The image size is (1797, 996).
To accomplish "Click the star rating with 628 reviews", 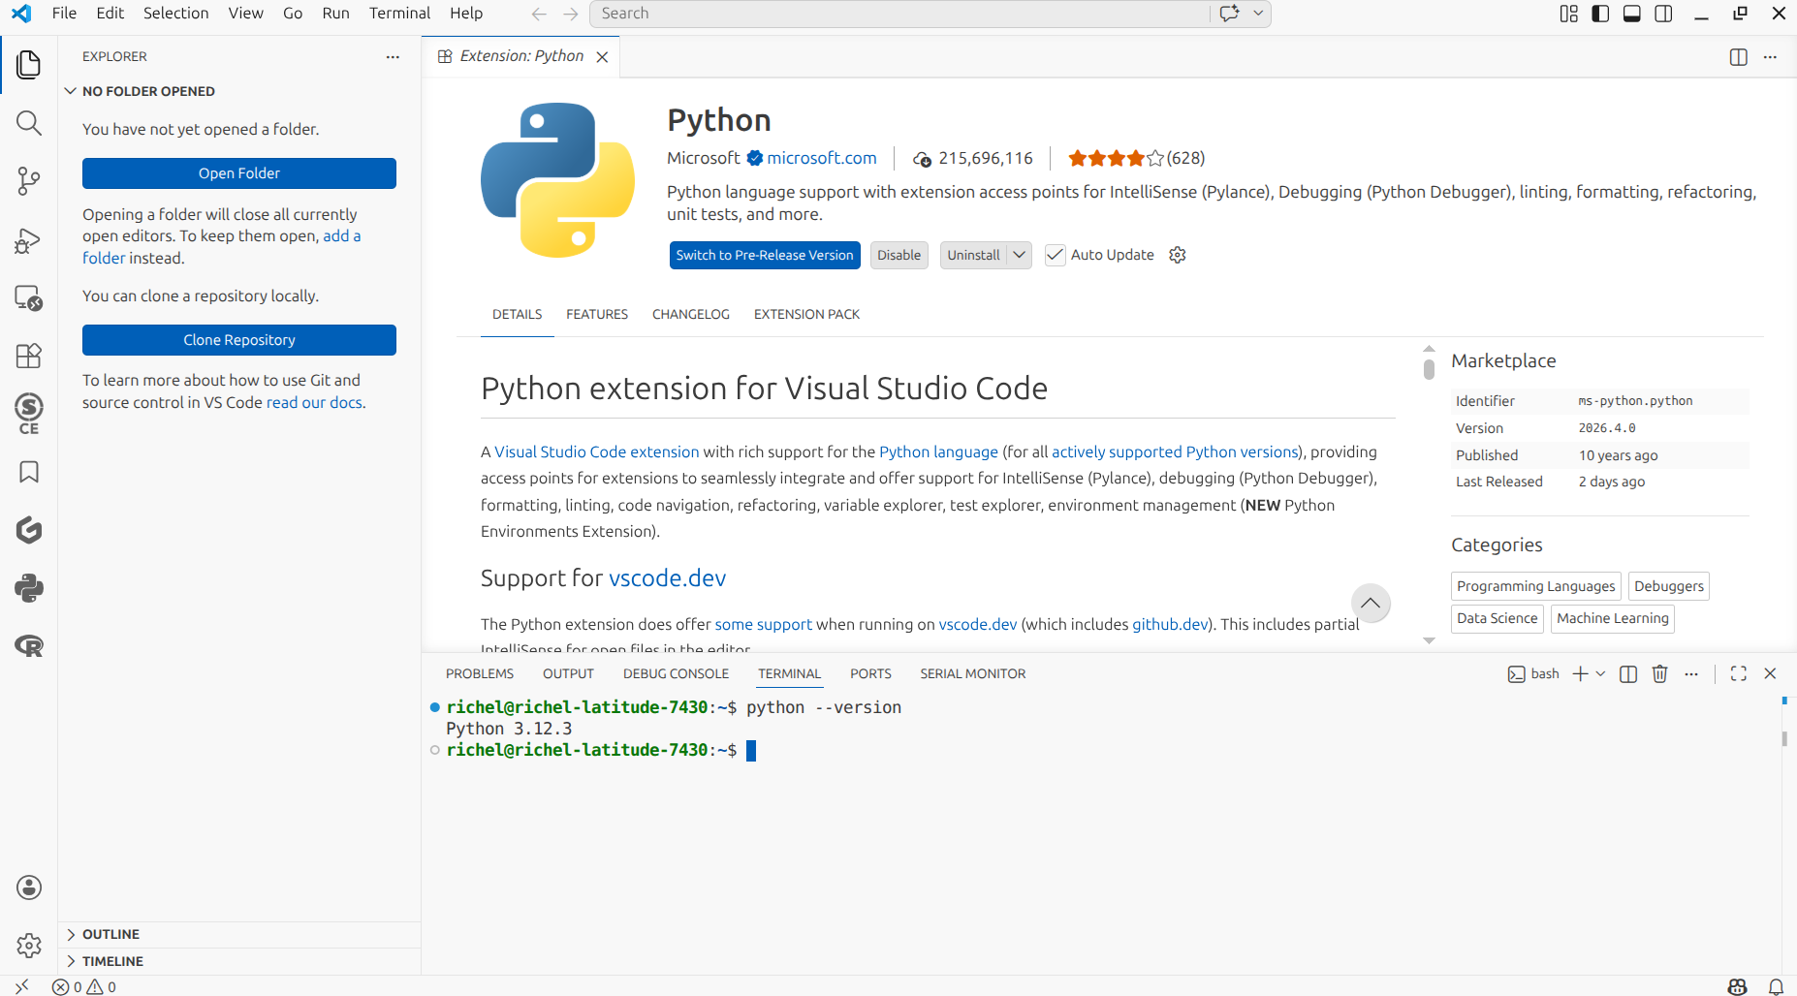I will 1136,158.
